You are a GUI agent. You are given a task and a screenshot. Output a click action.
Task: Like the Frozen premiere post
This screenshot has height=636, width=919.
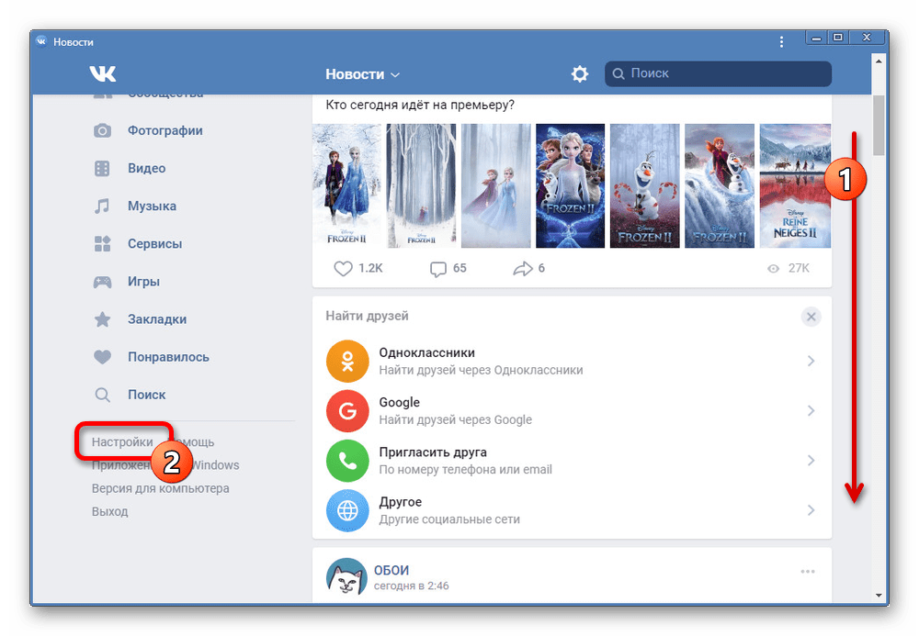(343, 269)
